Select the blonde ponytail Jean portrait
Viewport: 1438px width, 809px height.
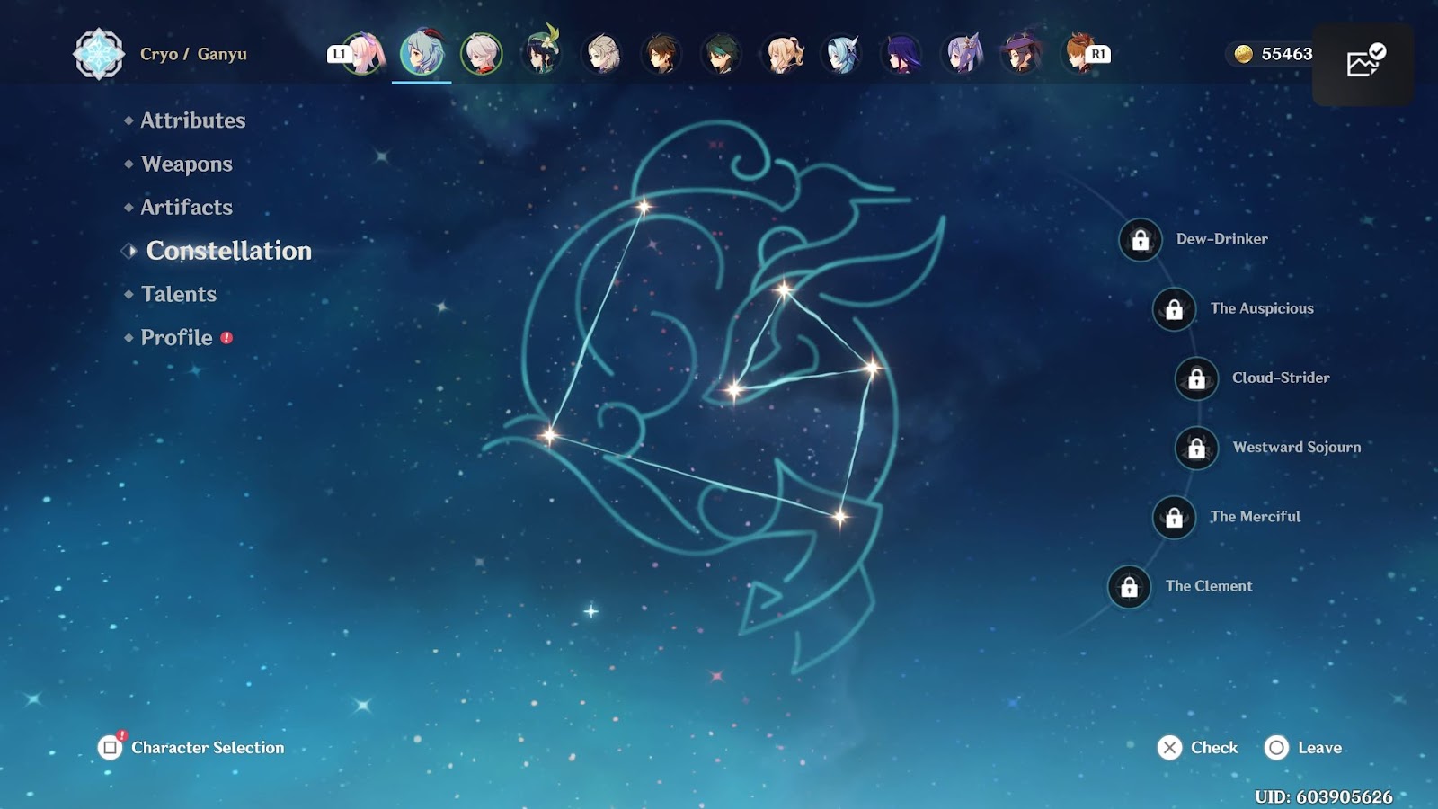[x=782, y=54]
